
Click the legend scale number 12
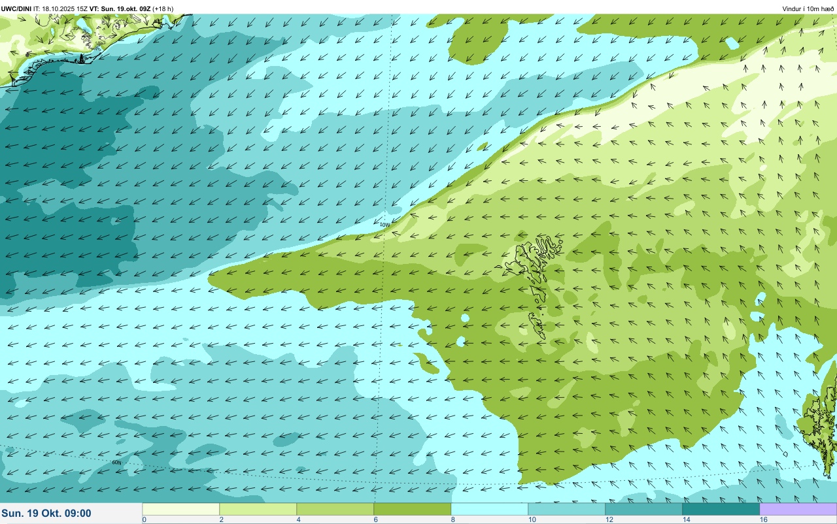click(609, 519)
